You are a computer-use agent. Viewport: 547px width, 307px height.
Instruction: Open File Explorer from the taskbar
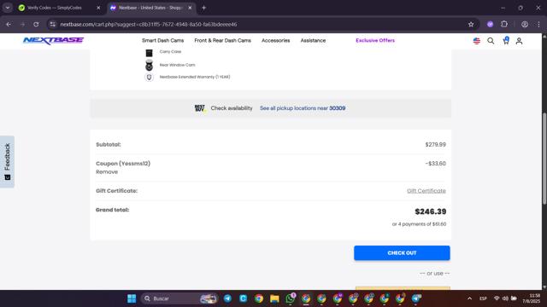pyautogui.click(x=274, y=298)
